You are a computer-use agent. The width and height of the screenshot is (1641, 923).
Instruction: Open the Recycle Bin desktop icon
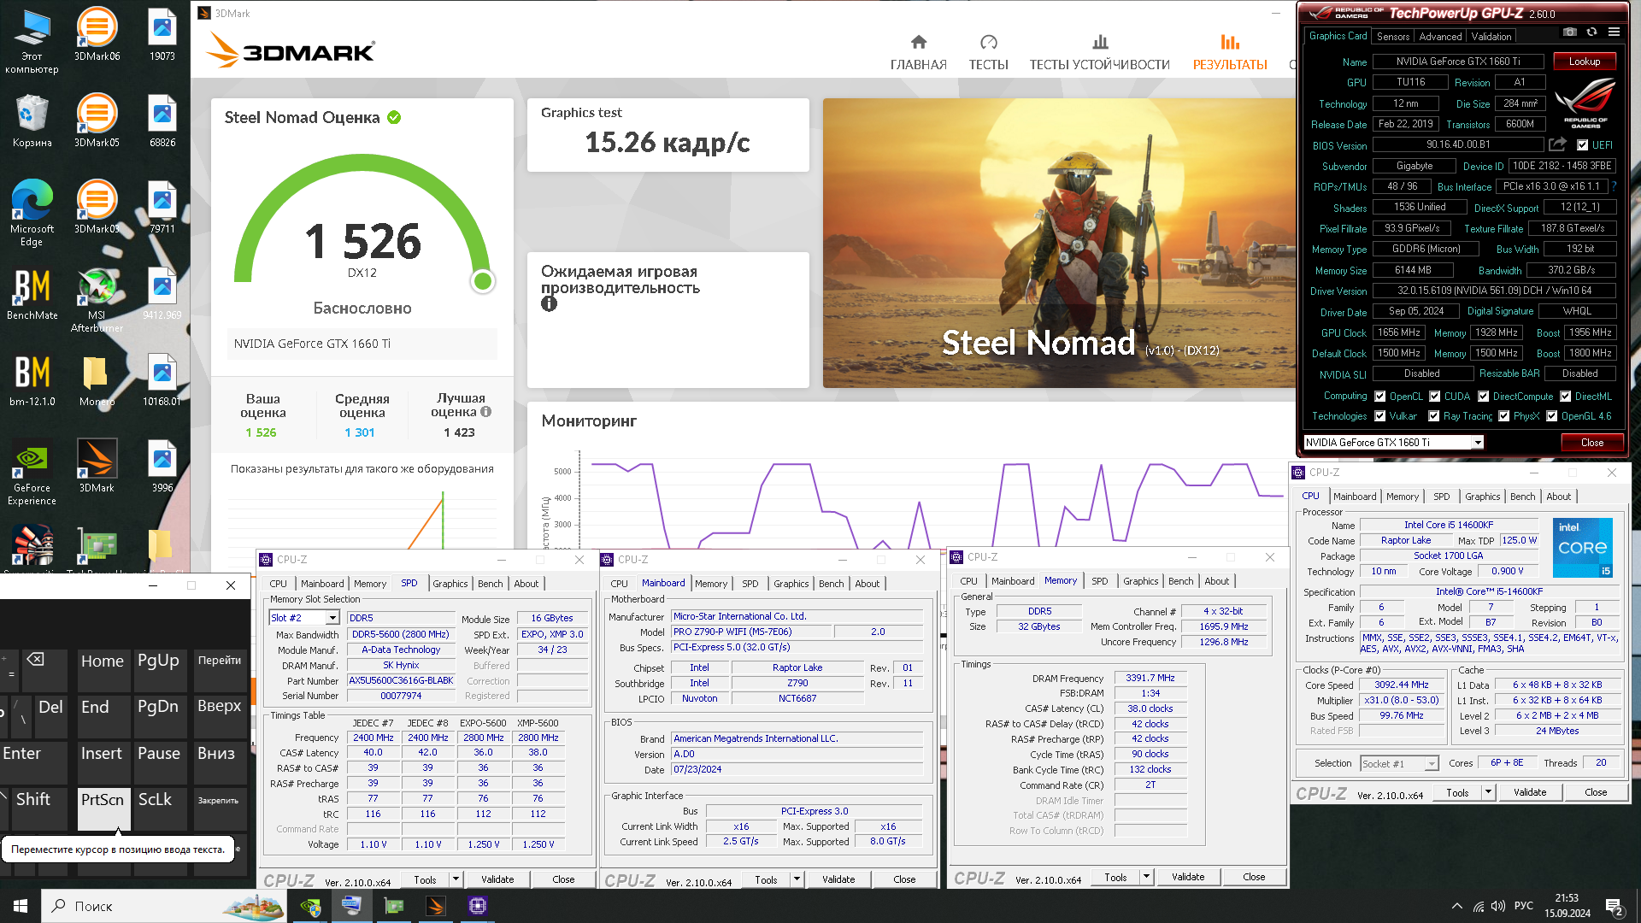(x=32, y=121)
